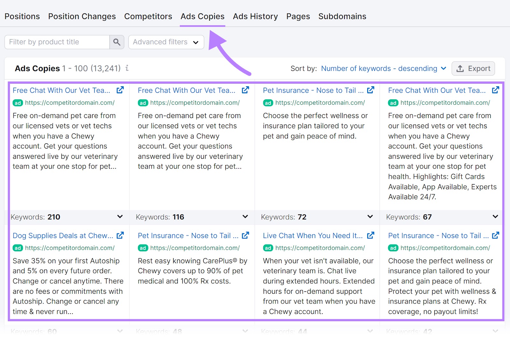Viewport: 510px width, 339px height.
Task: Open the Advanced filters dropdown
Action: (166, 42)
